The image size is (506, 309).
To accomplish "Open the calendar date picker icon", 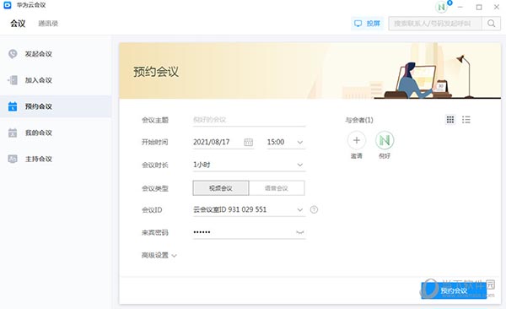I will (x=248, y=142).
